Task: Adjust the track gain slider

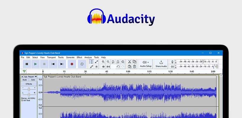Action: (x=29, y=89)
